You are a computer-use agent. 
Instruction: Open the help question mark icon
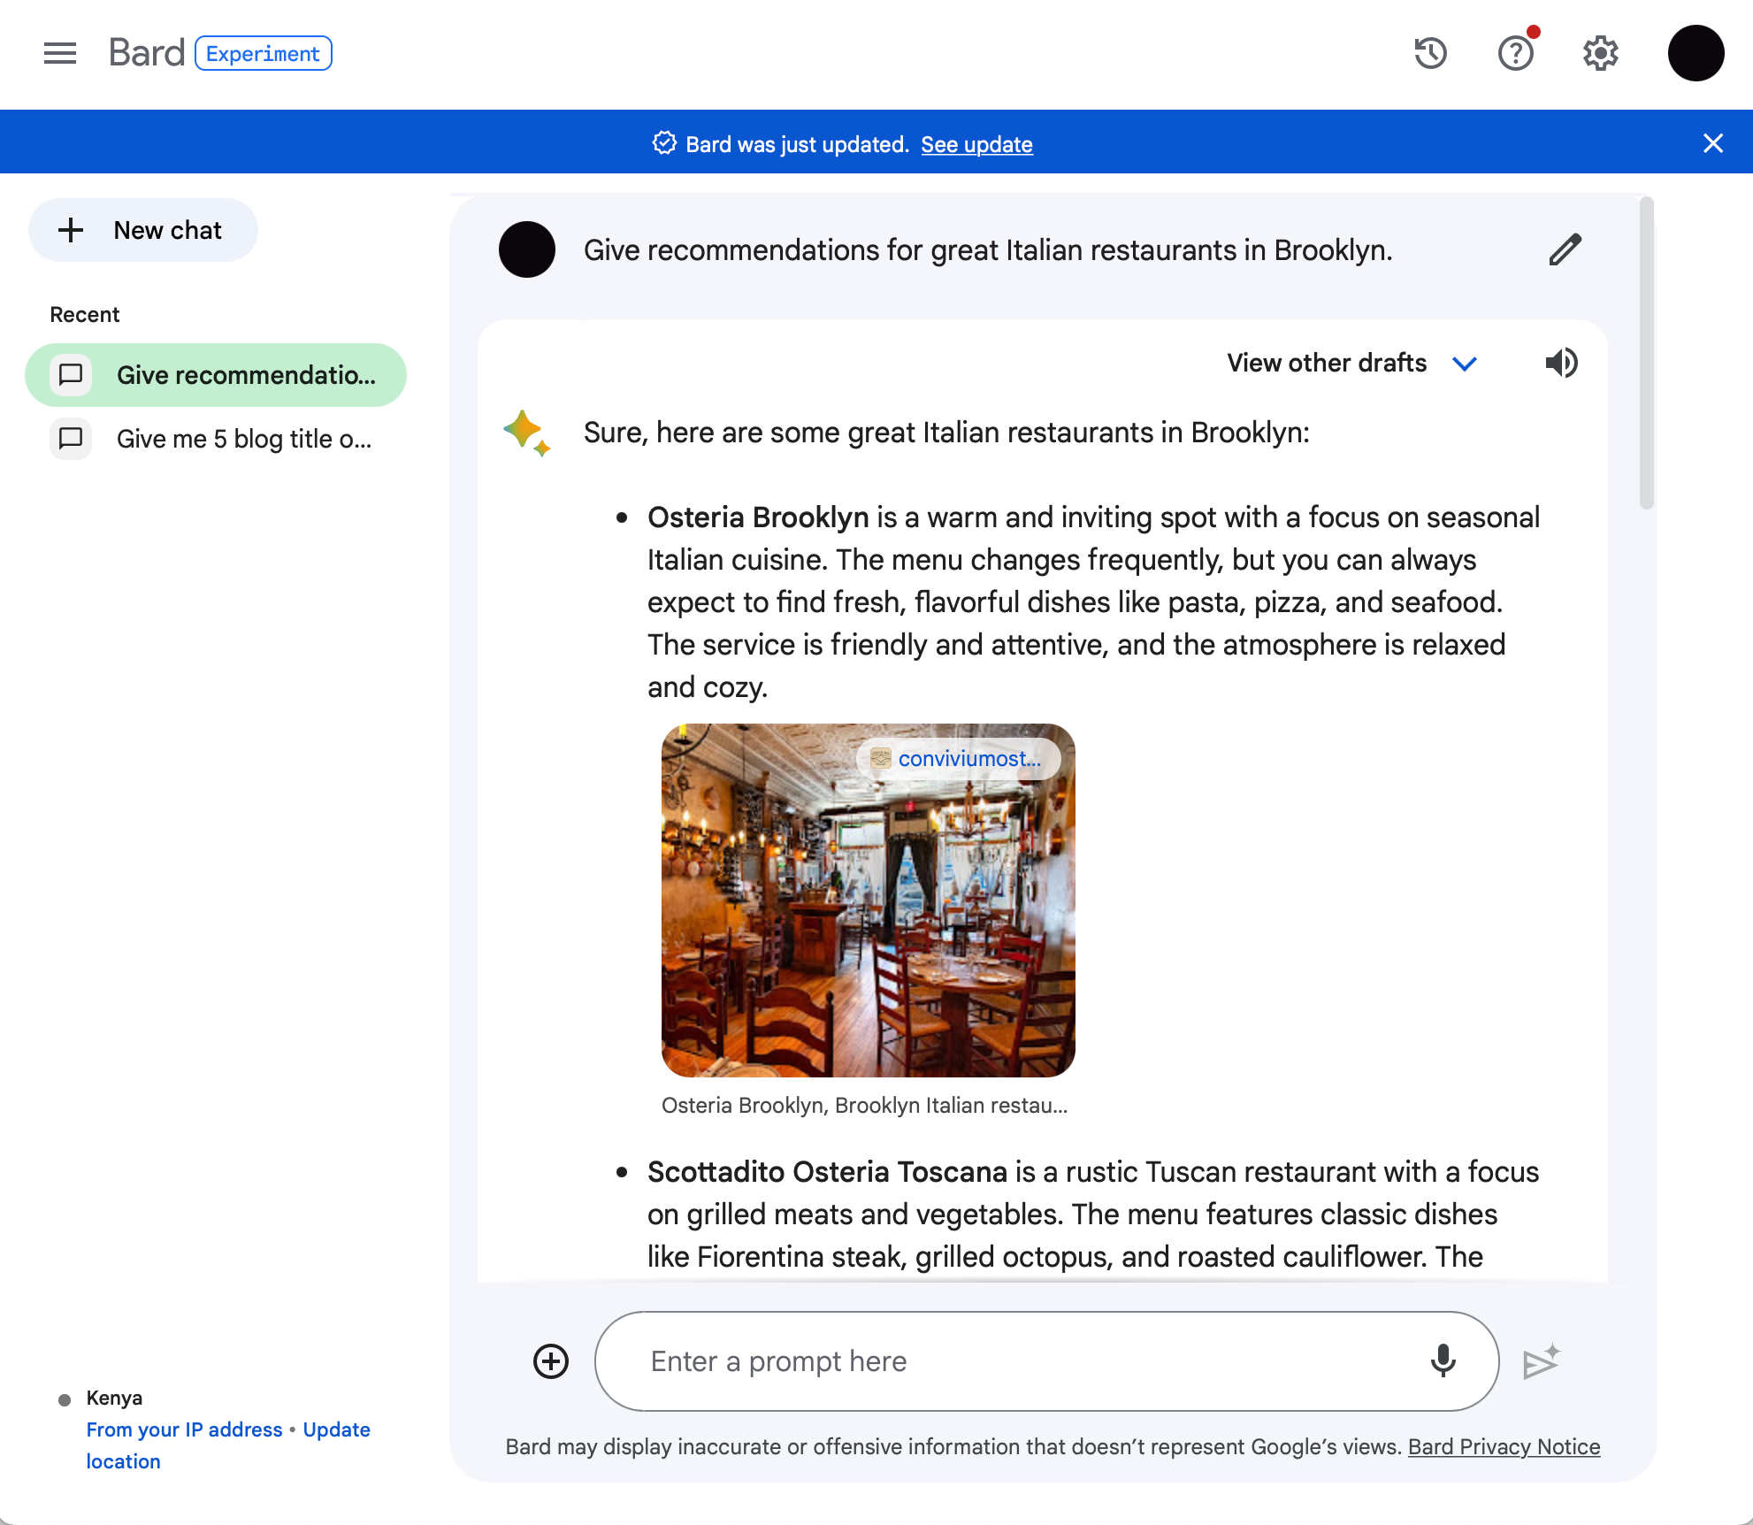click(x=1516, y=53)
